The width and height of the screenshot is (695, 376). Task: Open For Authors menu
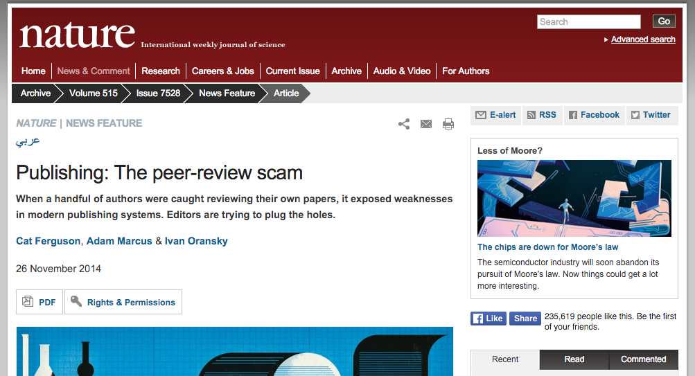point(466,71)
